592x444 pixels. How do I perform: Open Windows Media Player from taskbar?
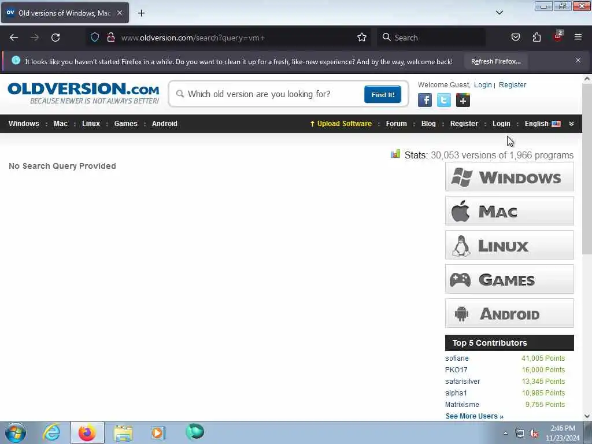tap(158, 433)
